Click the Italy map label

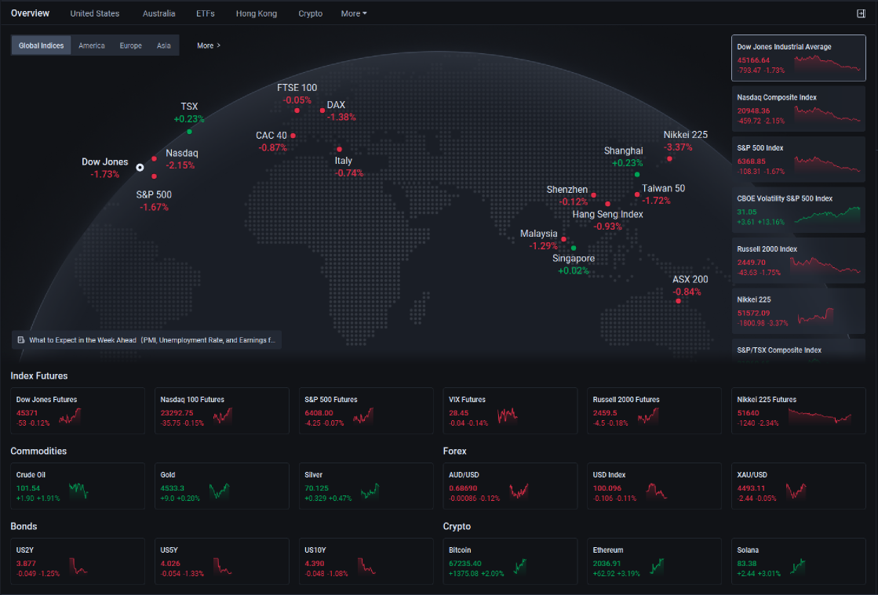(x=343, y=161)
